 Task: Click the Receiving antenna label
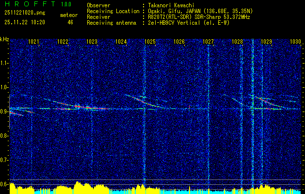click(112, 23)
